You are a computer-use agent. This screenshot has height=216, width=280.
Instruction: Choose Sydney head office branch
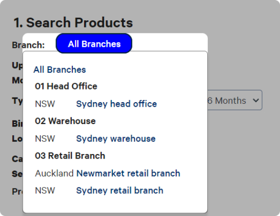(x=117, y=104)
